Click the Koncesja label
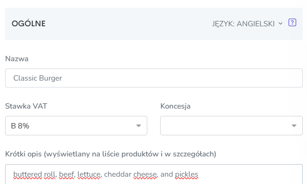The image size is (307, 184). point(175,106)
